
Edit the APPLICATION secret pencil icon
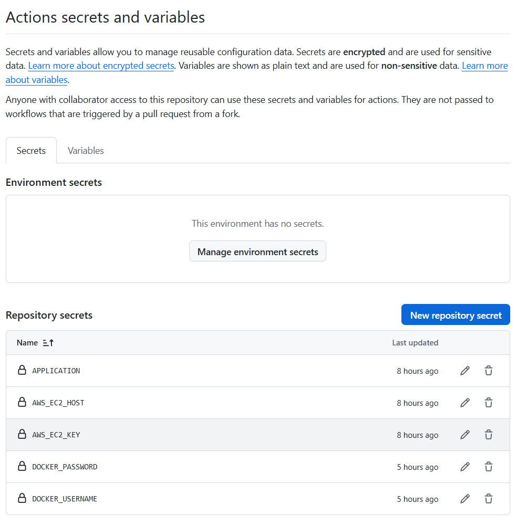point(464,371)
